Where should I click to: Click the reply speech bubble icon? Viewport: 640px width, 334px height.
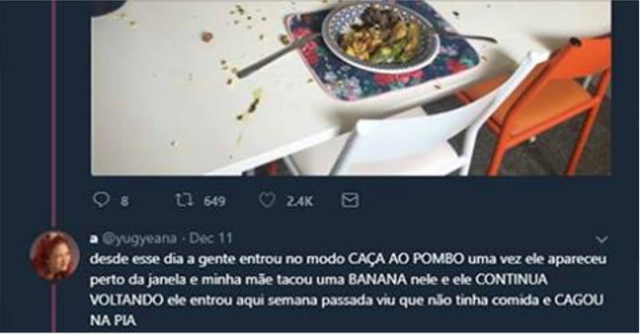coord(101,200)
